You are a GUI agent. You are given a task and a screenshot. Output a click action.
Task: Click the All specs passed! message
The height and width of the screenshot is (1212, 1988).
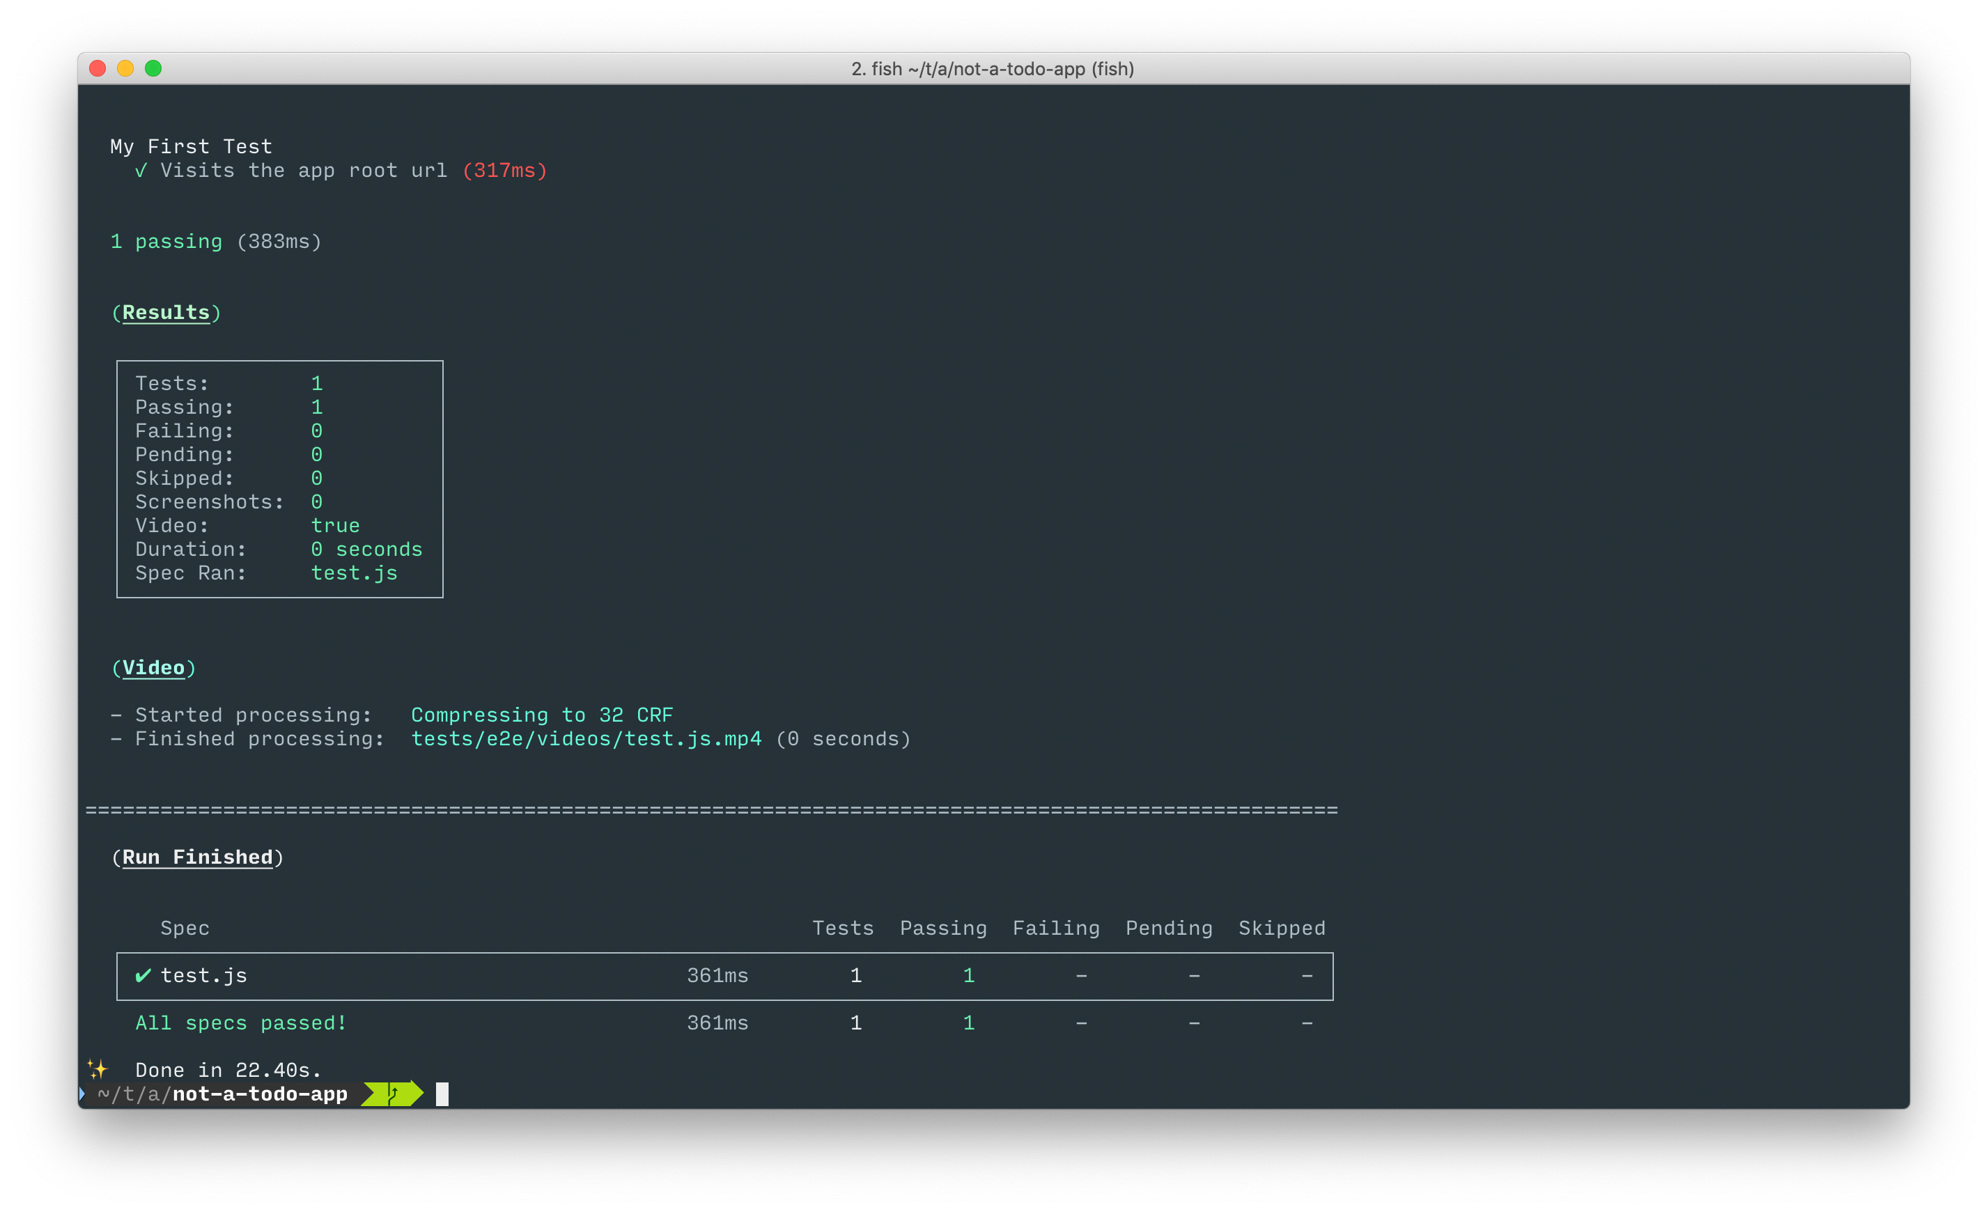point(241,1023)
